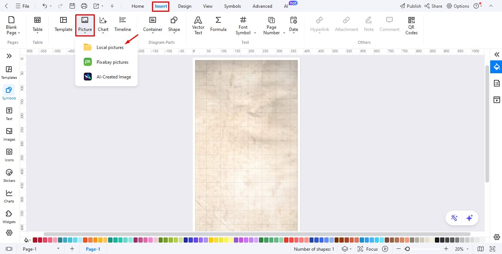This screenshot has width=502, height=254.
Task: Open the Page-1 selector dropdown
Action: pyautogui.click(x=41, y=249)
